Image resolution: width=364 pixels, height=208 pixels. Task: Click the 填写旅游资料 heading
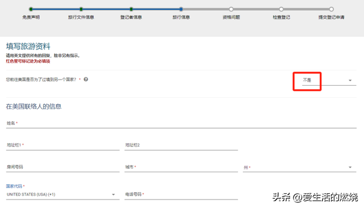point(28,46)
